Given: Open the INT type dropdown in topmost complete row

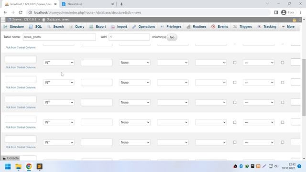Looking at the screenshot, I should click(x=58, y=63).
